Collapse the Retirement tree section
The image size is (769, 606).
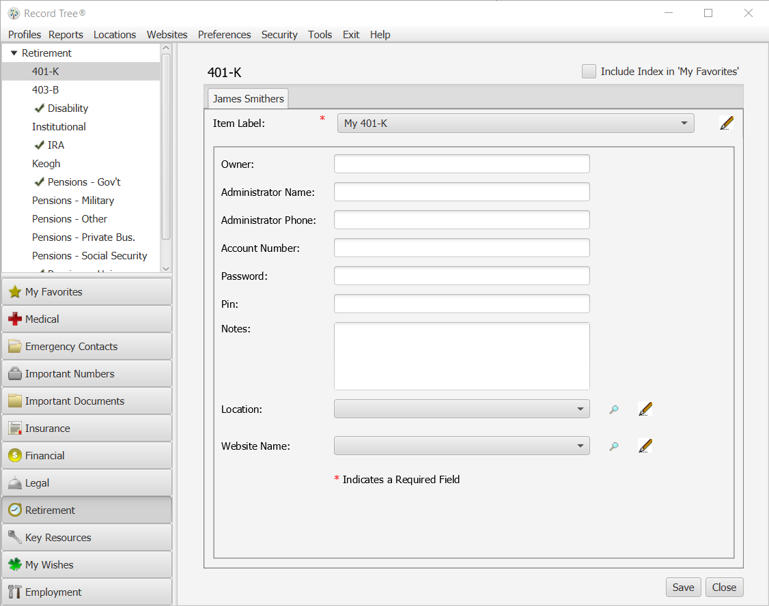[12, 53]
